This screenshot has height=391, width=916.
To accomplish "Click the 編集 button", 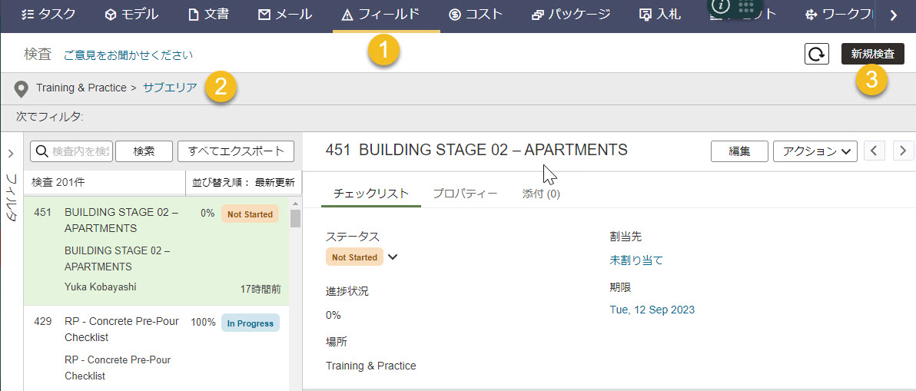I will point(739,151).
